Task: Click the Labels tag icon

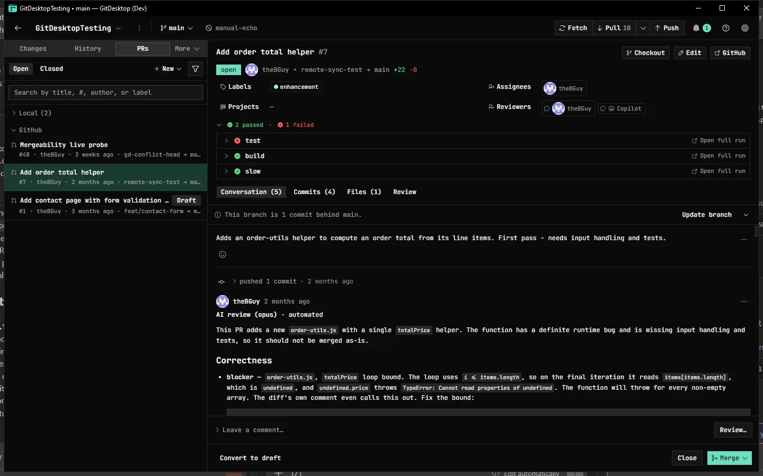Action: point(223,87)
